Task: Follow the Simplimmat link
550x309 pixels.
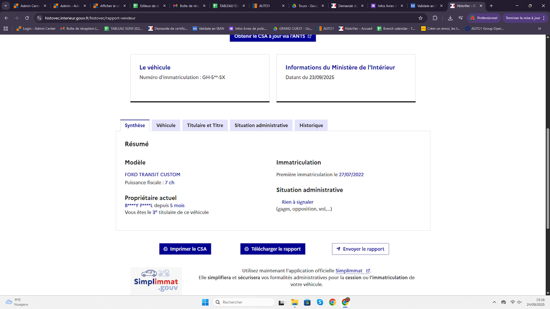Action: 349,271
